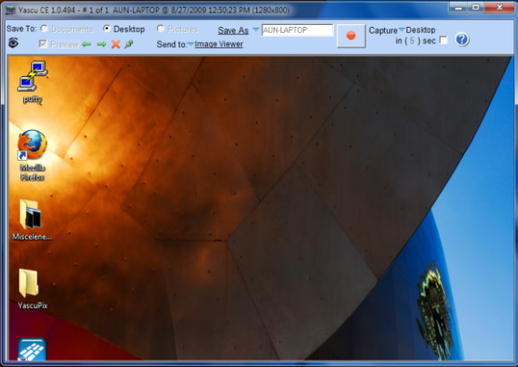518x367 pixels.
Task: Go to previous capture with left arrow
Action: 87,45
